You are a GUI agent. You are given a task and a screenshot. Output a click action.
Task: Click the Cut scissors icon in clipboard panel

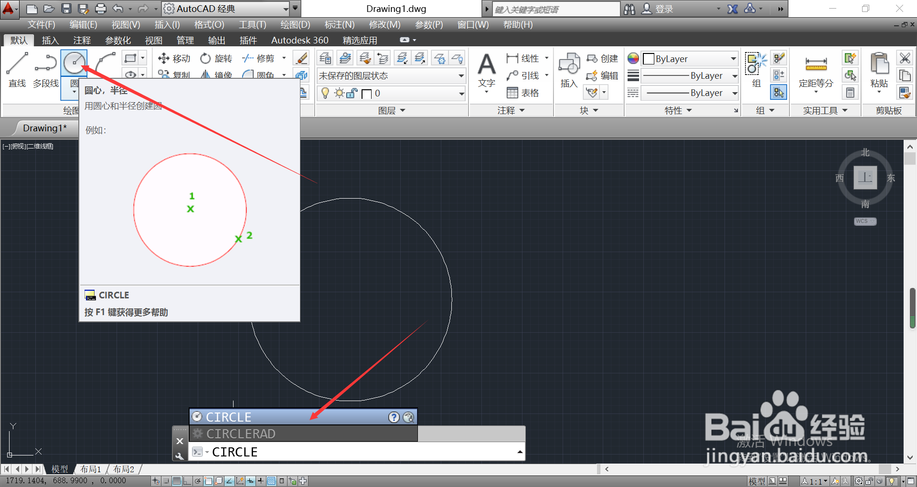tap(905, 58)
